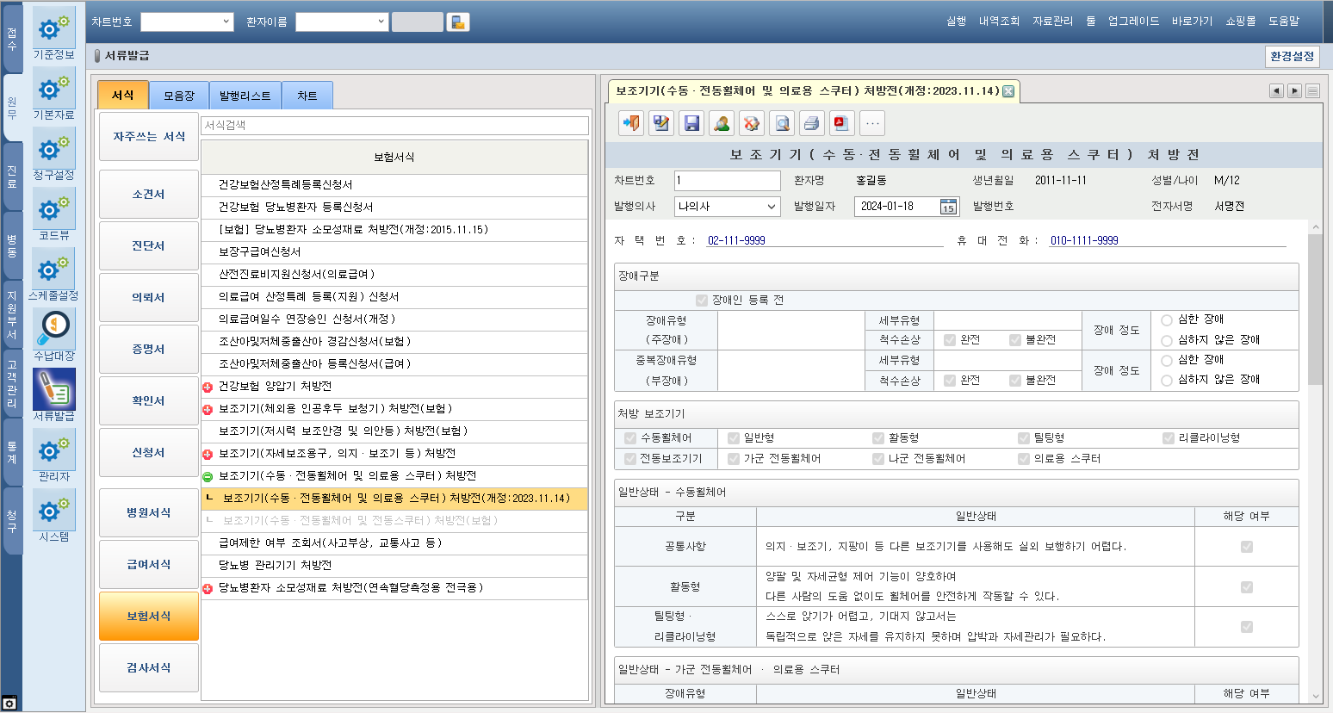Click the 서식검색 search field

[394, 126]
